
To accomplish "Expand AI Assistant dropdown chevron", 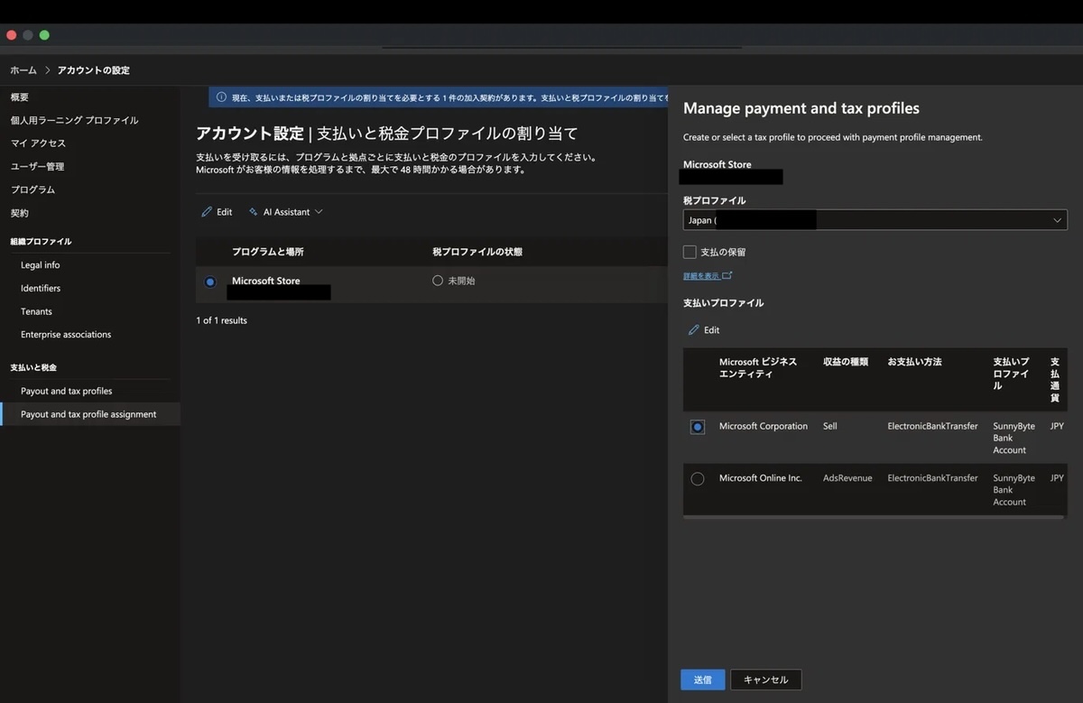I will (319, 212).
